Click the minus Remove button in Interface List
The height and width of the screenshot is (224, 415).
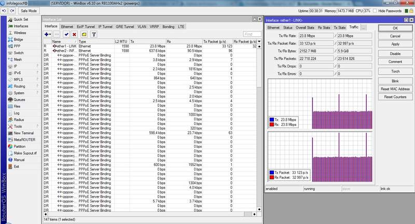pos(57,34)
